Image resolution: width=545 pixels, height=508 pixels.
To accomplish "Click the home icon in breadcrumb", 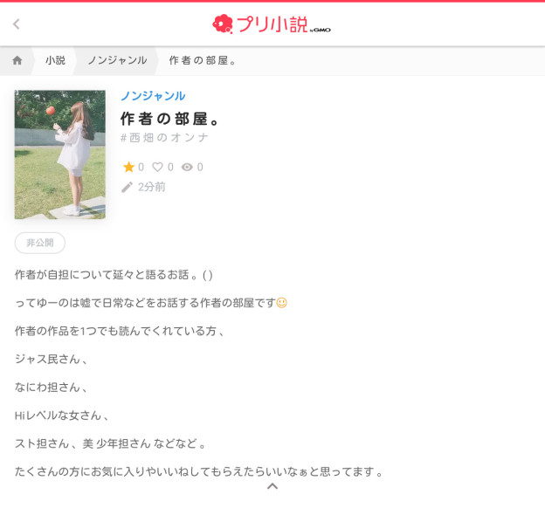I will (17, 60).
